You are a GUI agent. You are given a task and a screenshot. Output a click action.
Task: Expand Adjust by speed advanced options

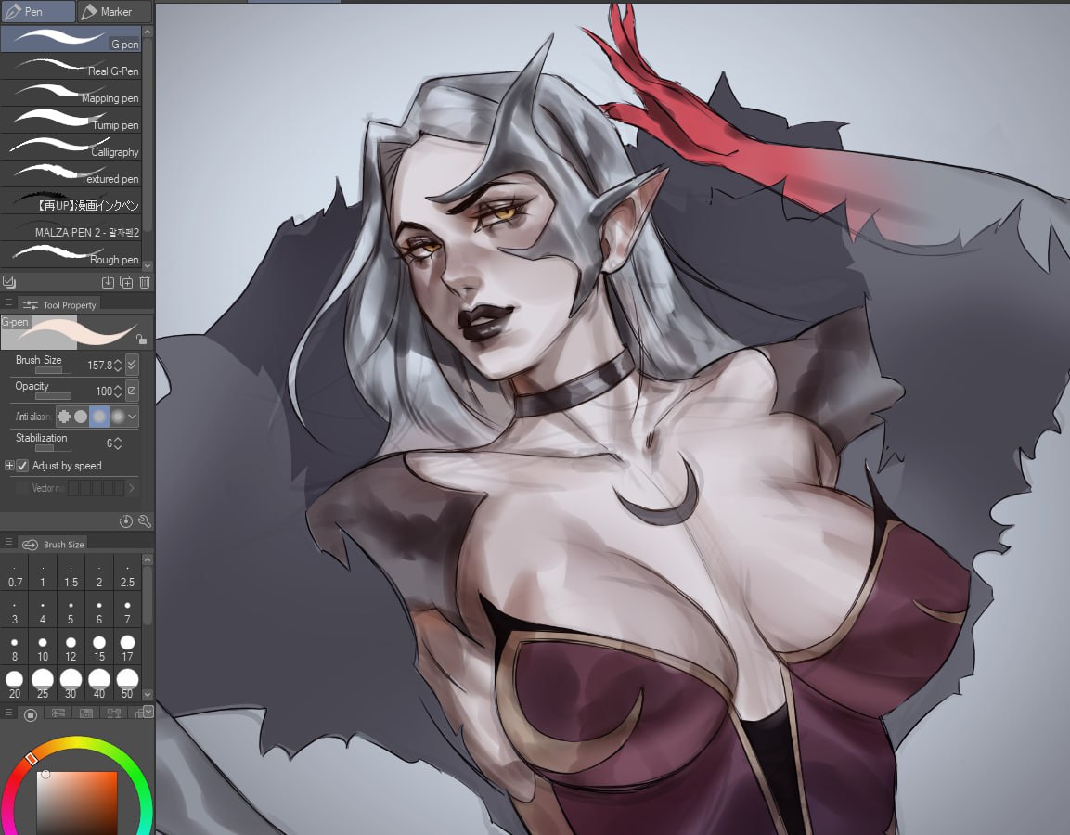click(9, 466)
